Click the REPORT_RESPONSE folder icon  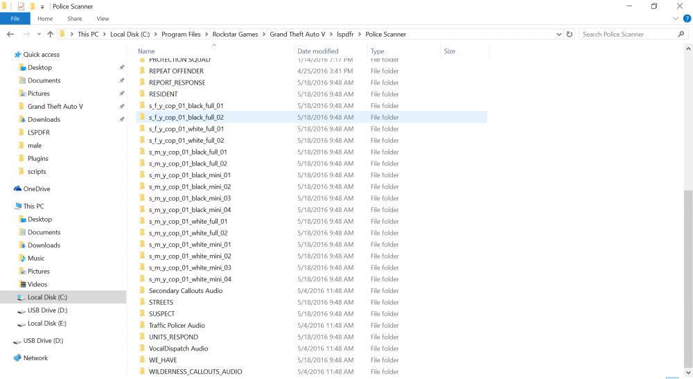tap(142, 82)
